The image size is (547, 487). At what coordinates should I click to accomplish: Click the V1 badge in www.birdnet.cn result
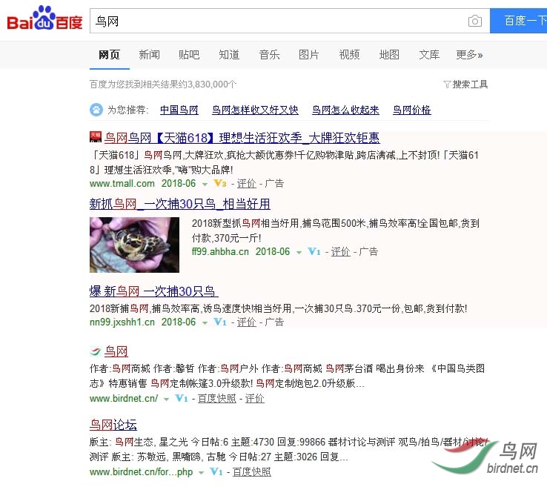click(x=182, y=398)
